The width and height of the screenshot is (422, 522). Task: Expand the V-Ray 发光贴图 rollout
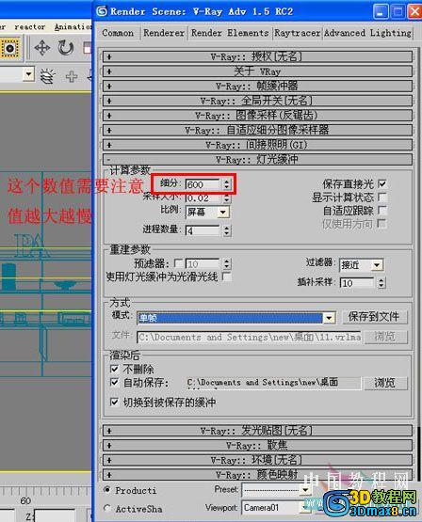pos(257,431)
